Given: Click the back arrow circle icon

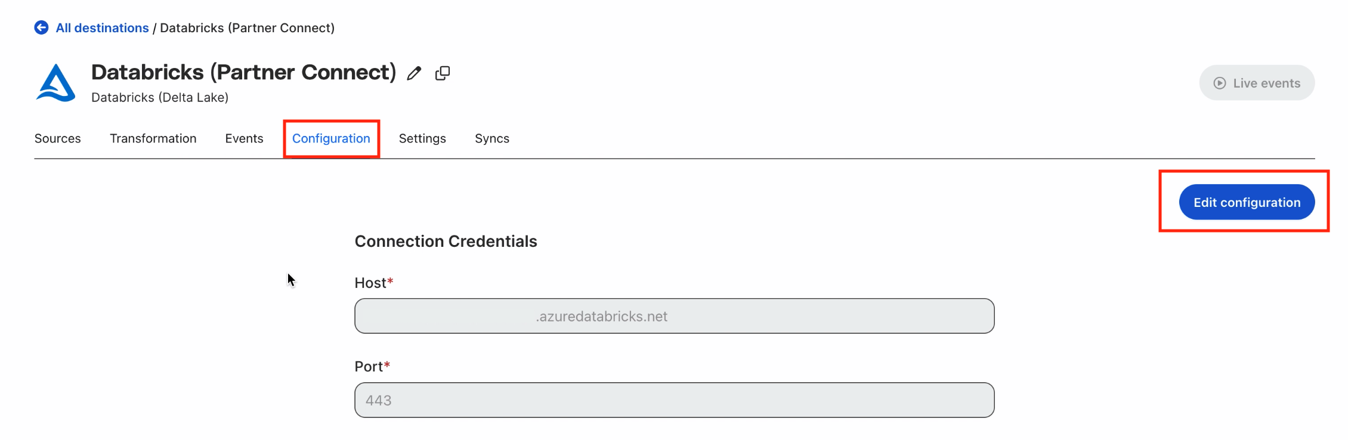Looking at the screenshot, I should (41, 27).
